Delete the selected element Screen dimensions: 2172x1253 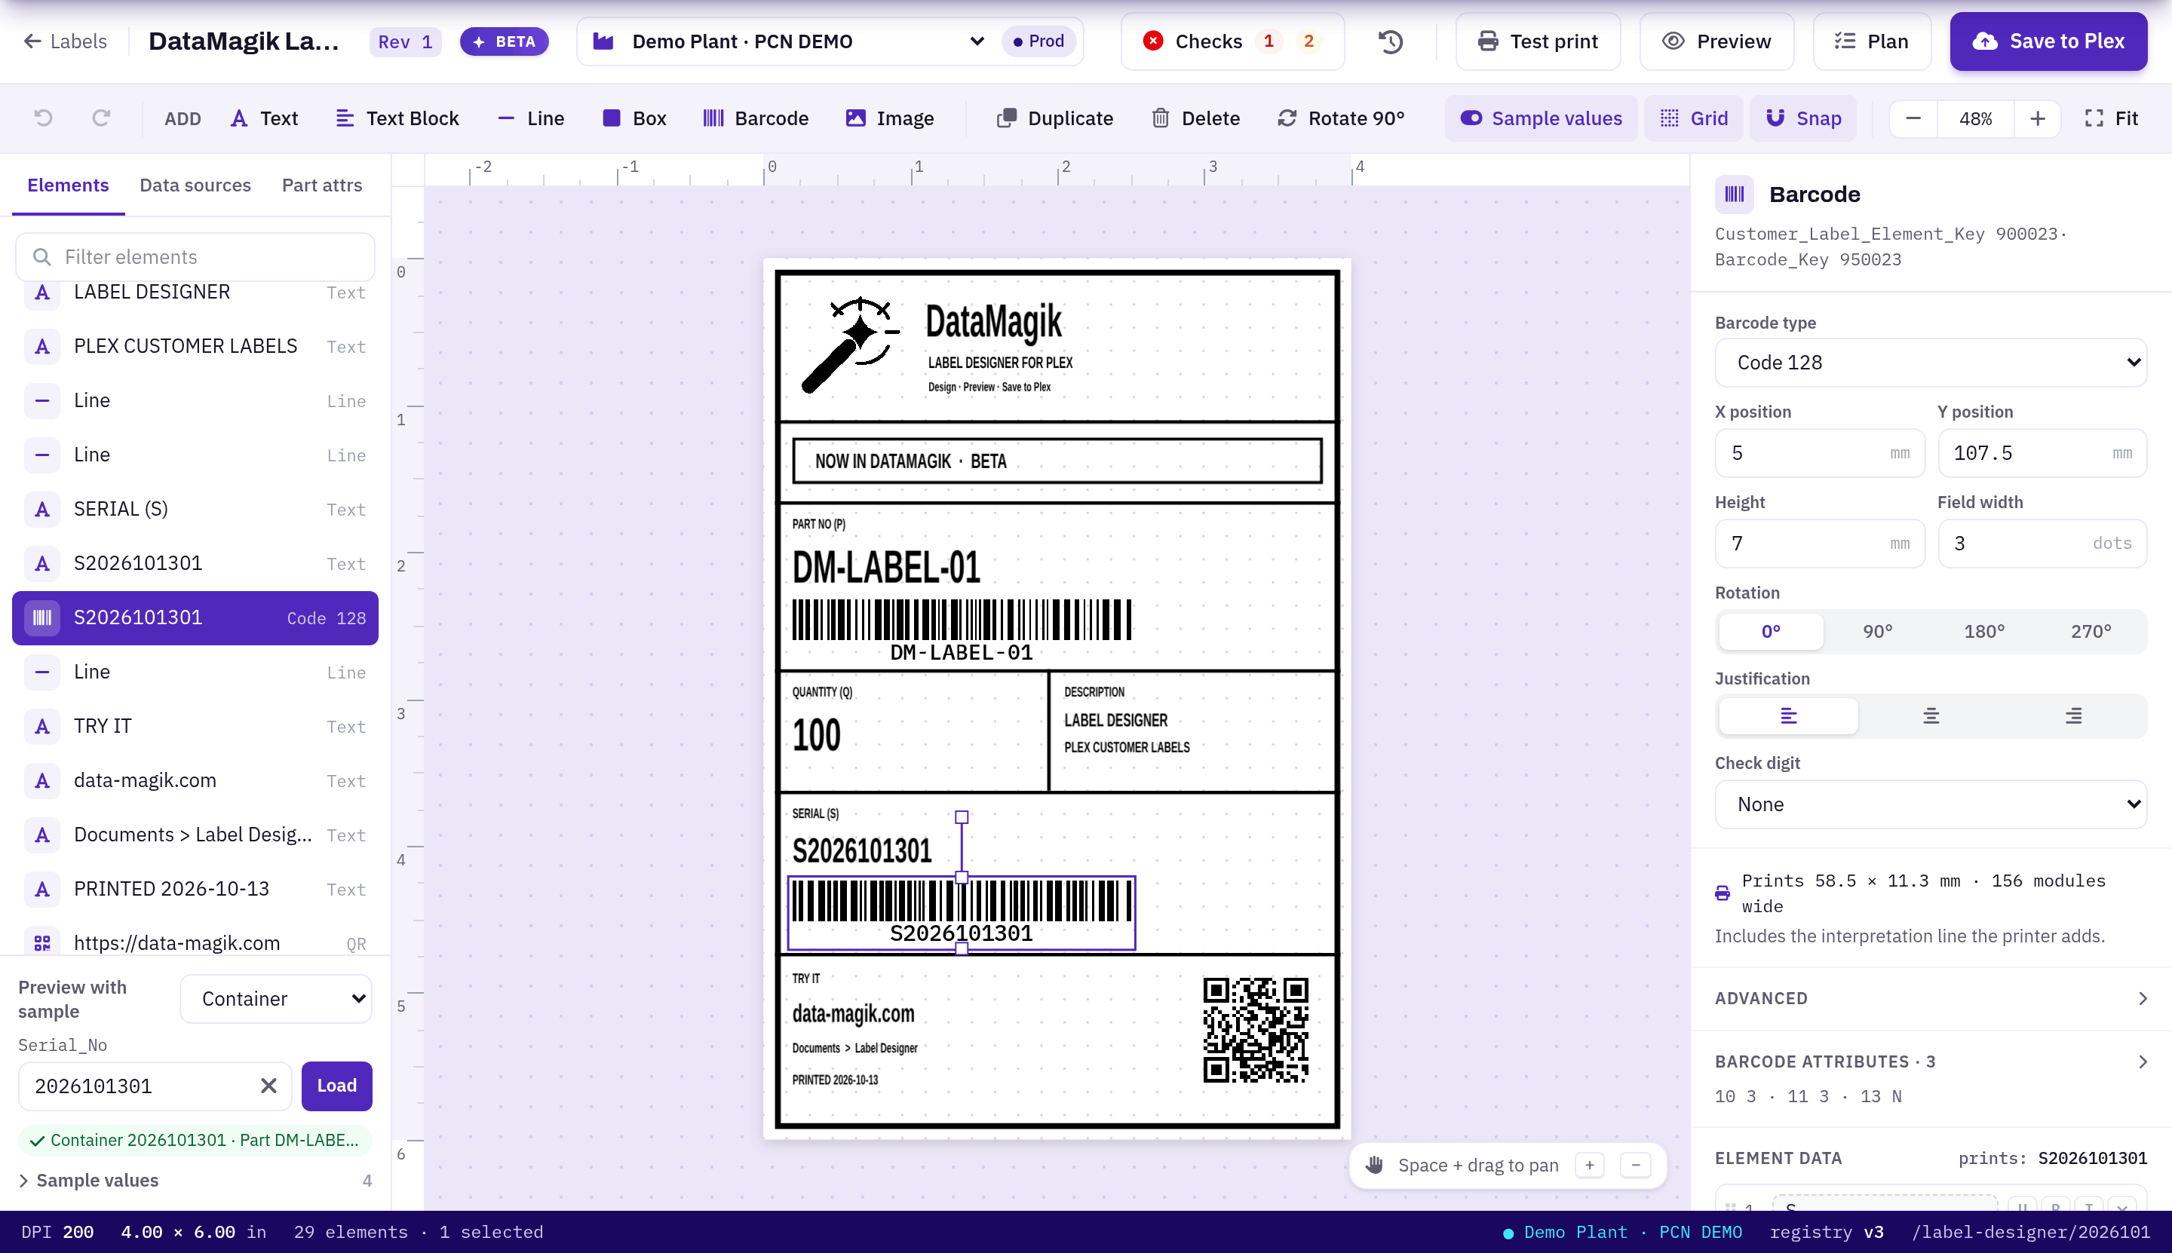tap(1196, 118)
